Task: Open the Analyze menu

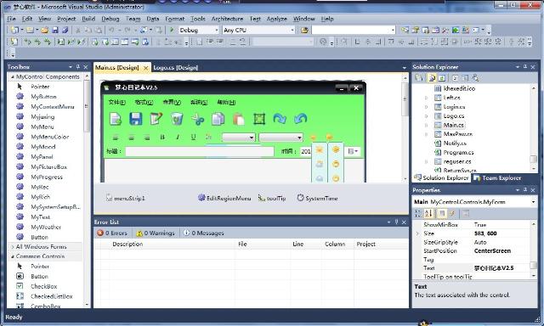Action: [x=276, y=19]
